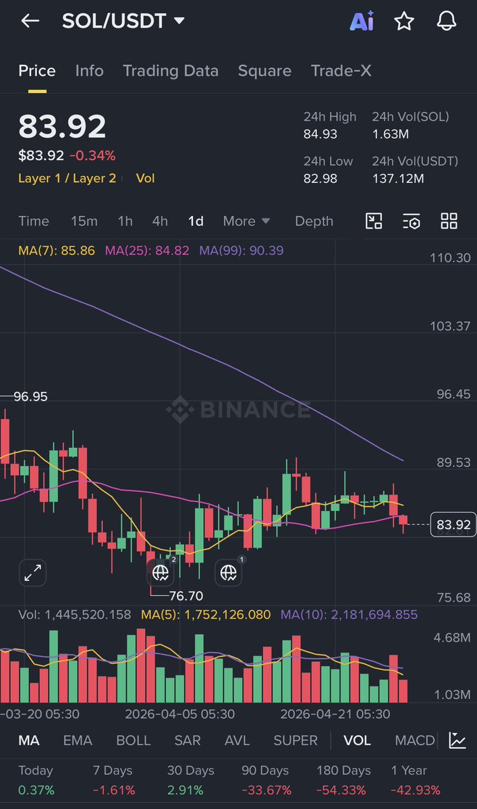Show the Depth chart
Screen dimensions: 477x809
tap(314, 221)
